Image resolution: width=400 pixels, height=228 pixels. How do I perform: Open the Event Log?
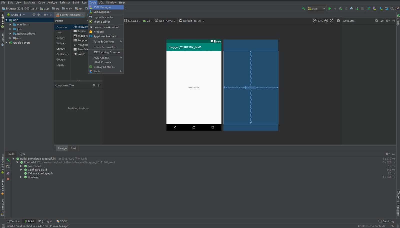tap(386, 221)
